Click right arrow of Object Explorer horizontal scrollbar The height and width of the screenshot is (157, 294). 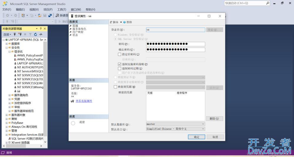[41, 146]
